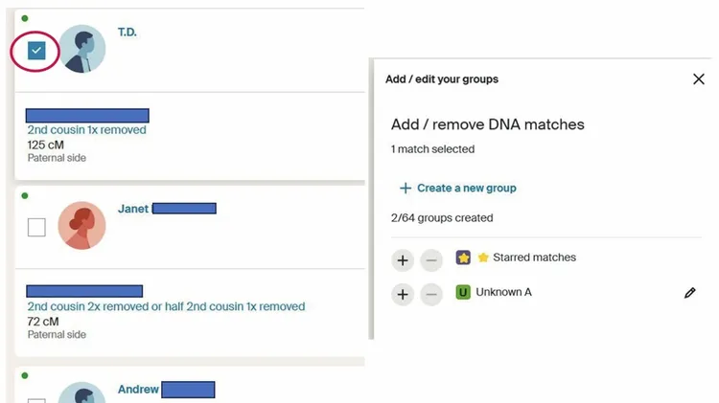Viewport: 719px width, 403px height.
Task: Edit the Unknown A group with pencil icon
Action: [x=690, y=293]
